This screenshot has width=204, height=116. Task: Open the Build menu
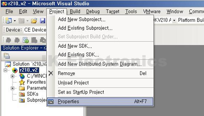[75, 11]
